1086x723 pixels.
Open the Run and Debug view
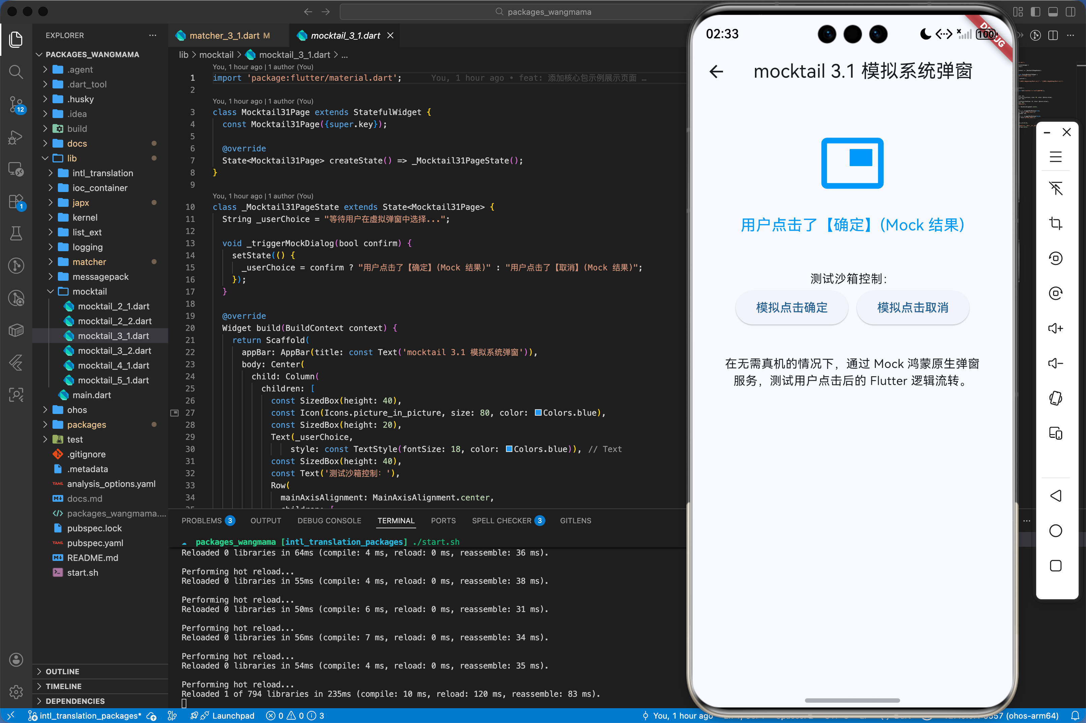(x=16, y=137)
